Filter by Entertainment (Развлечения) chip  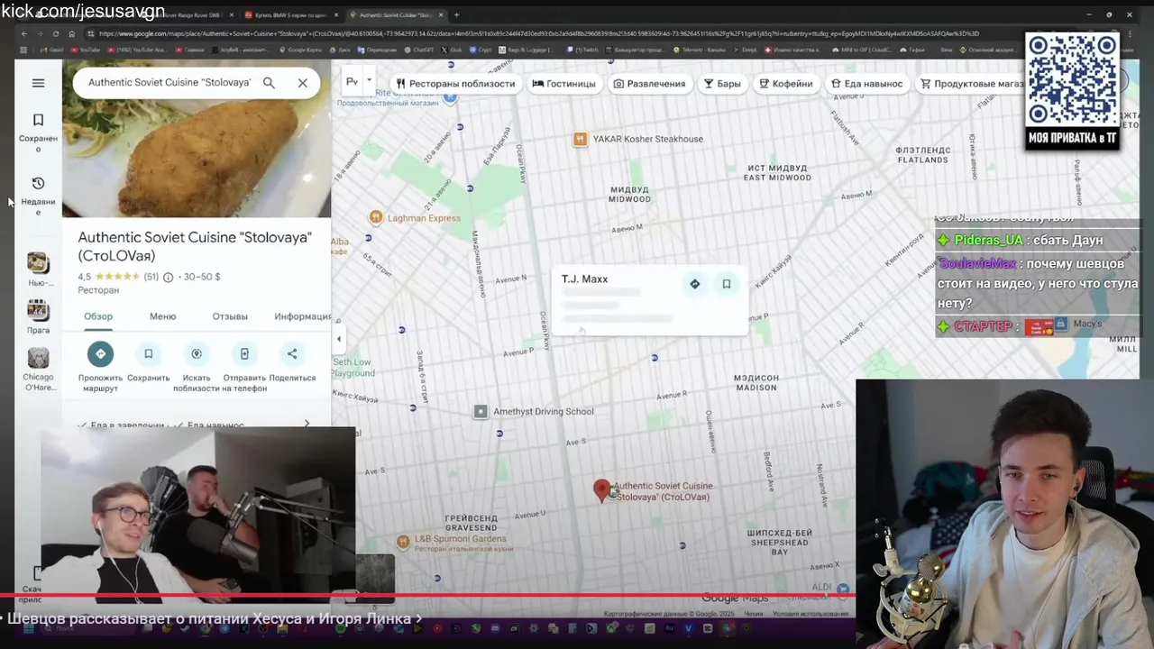click(x=649, y=83)
